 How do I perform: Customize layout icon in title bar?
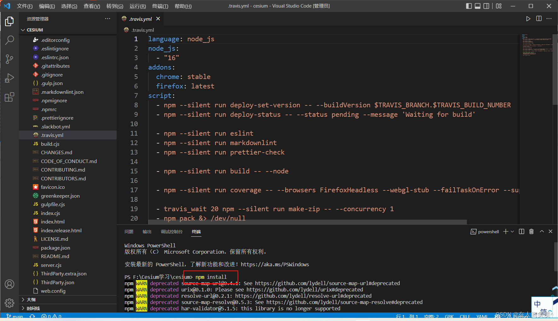[x=499, y=6]
